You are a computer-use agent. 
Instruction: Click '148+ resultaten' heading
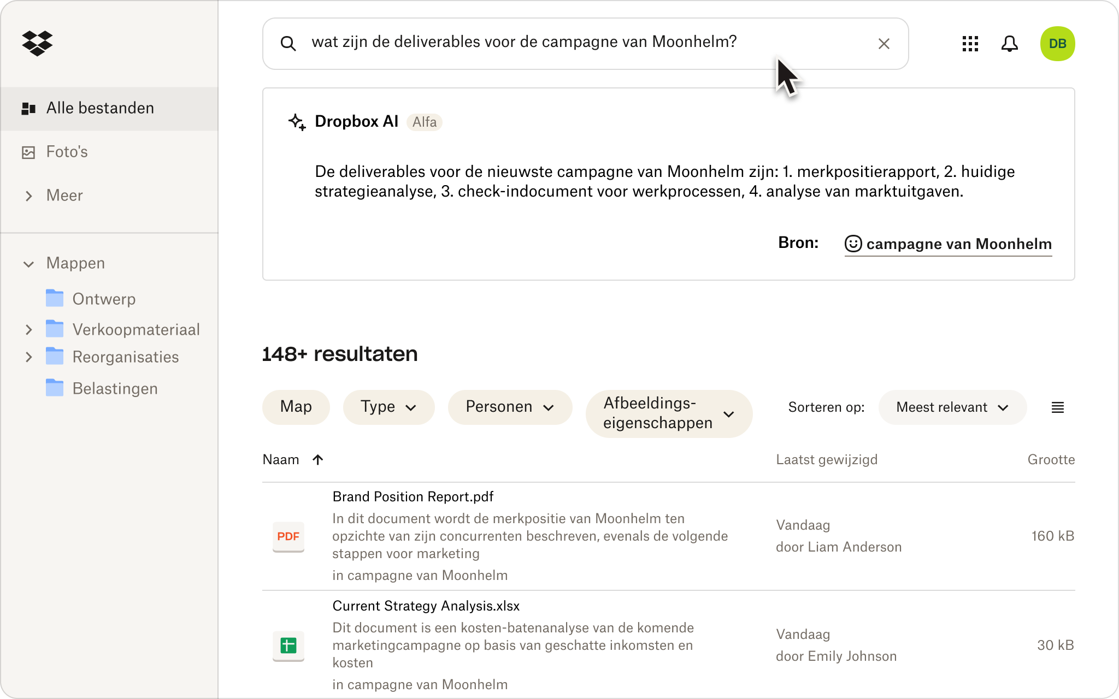[x=340, y=354]
